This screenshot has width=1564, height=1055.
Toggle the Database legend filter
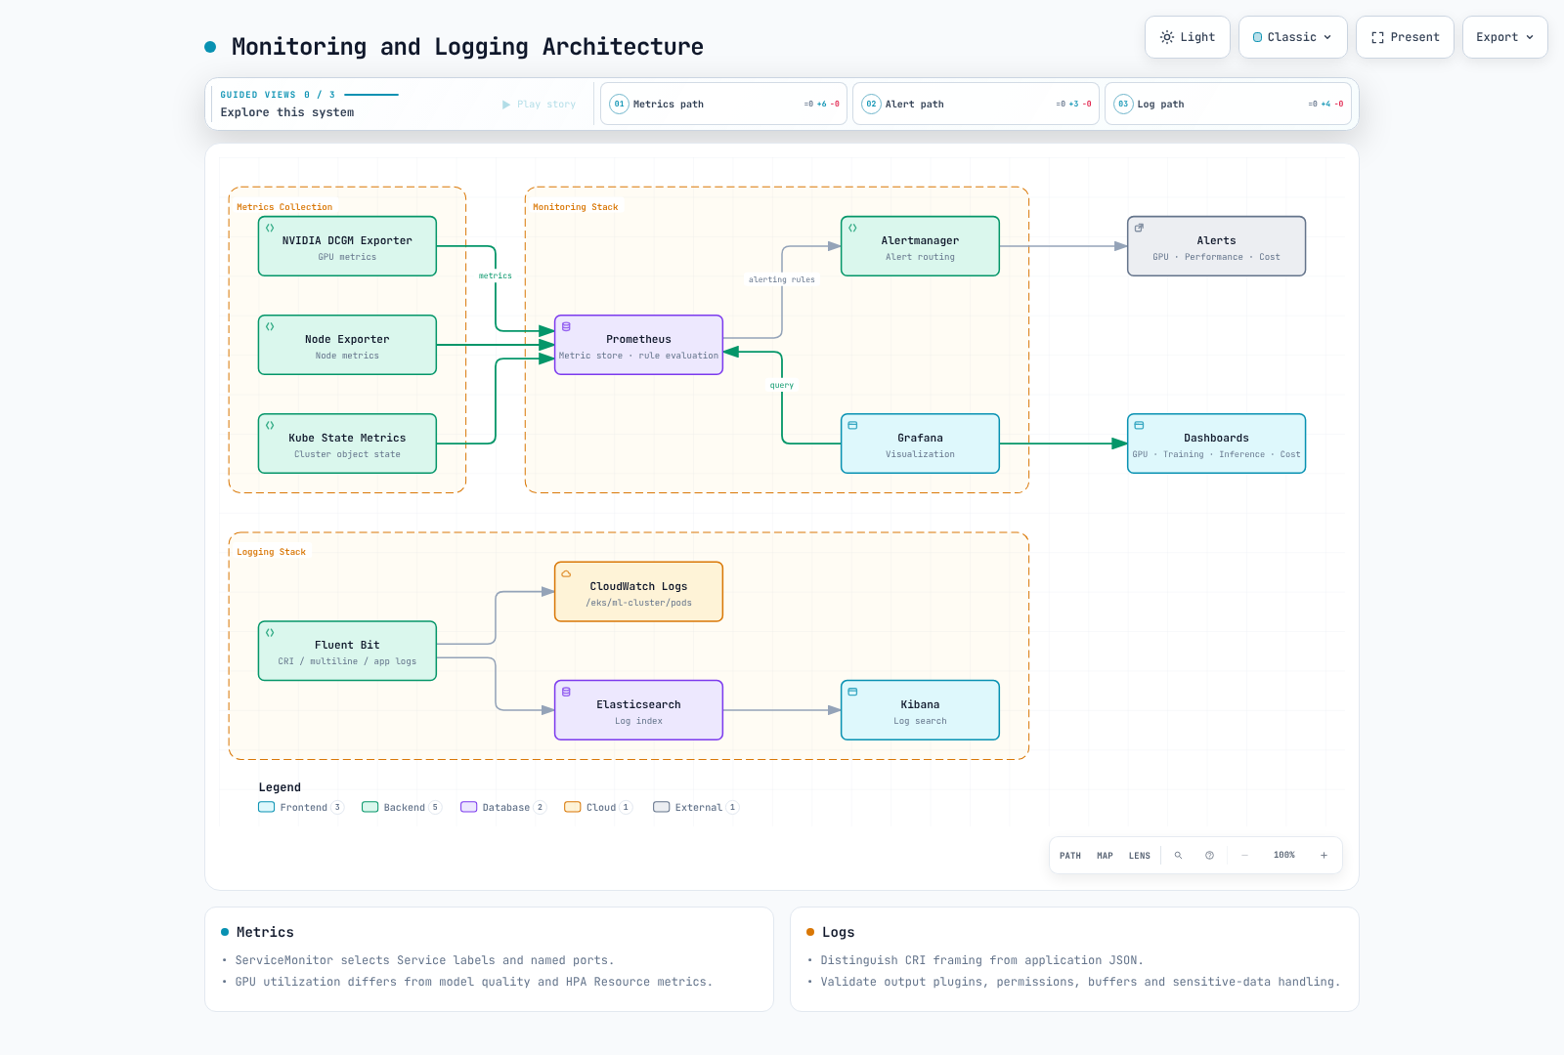[x=503, y=807]
